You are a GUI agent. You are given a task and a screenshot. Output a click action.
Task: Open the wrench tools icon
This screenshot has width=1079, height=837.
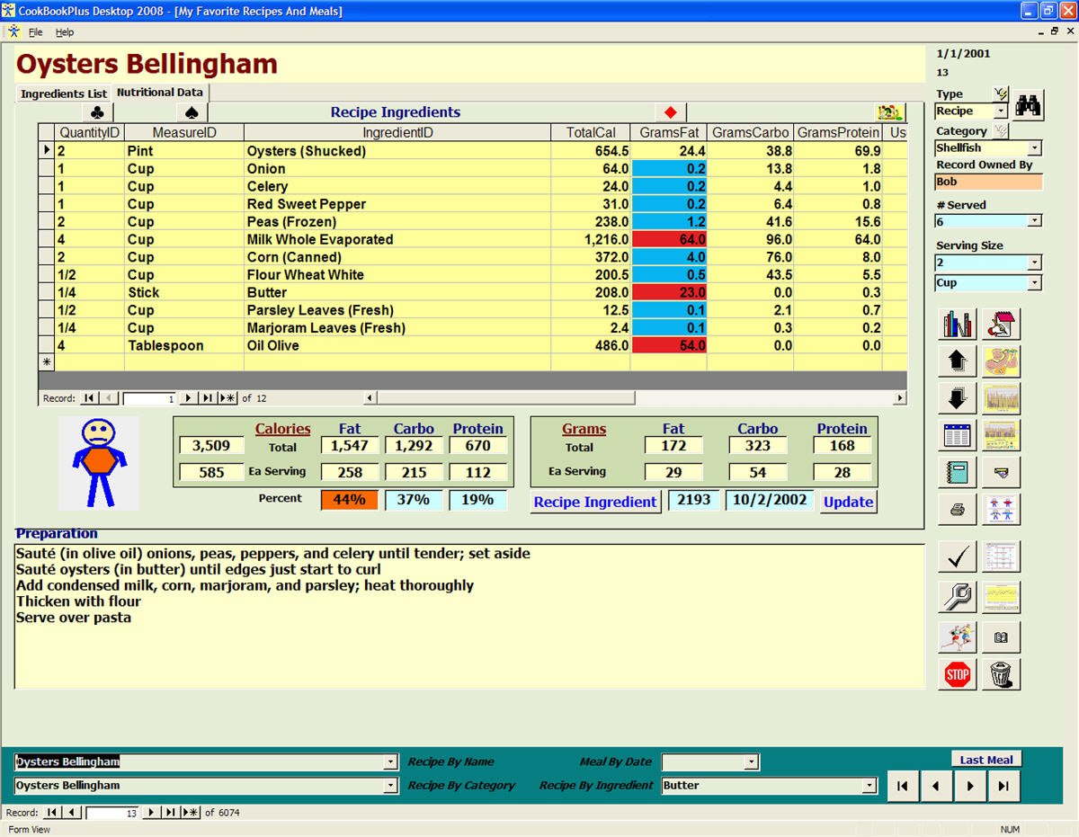click(x=957, y=596)
